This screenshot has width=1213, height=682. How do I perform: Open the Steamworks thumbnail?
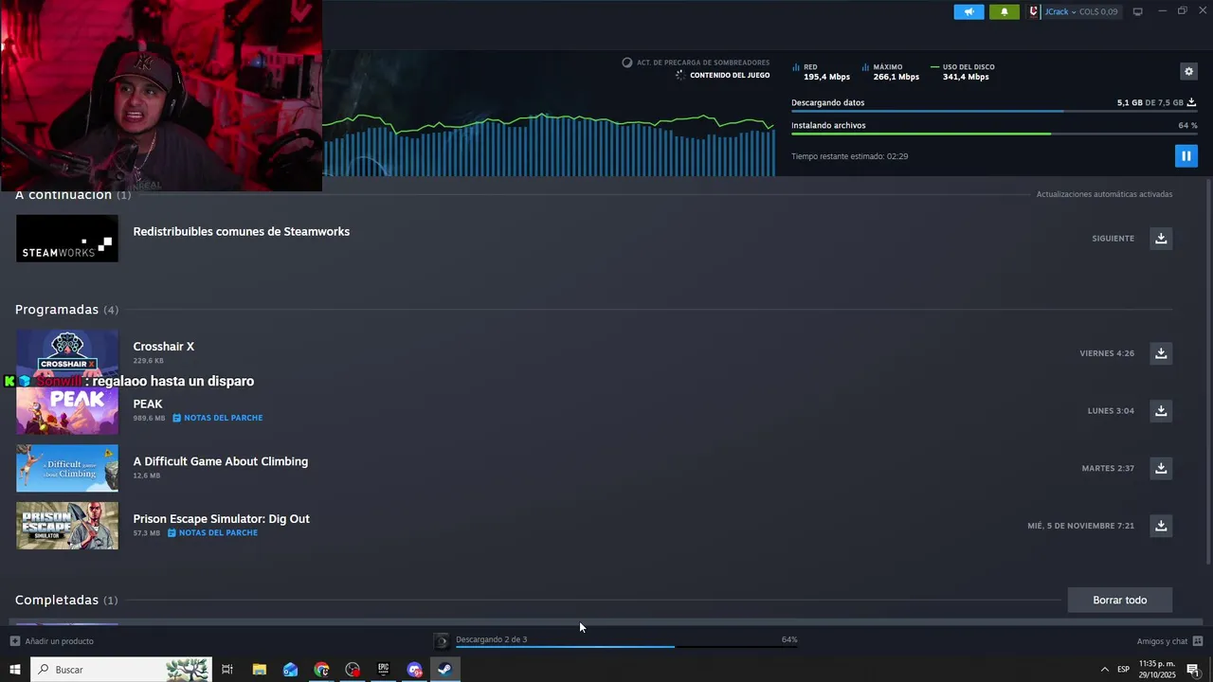(67, 238)
